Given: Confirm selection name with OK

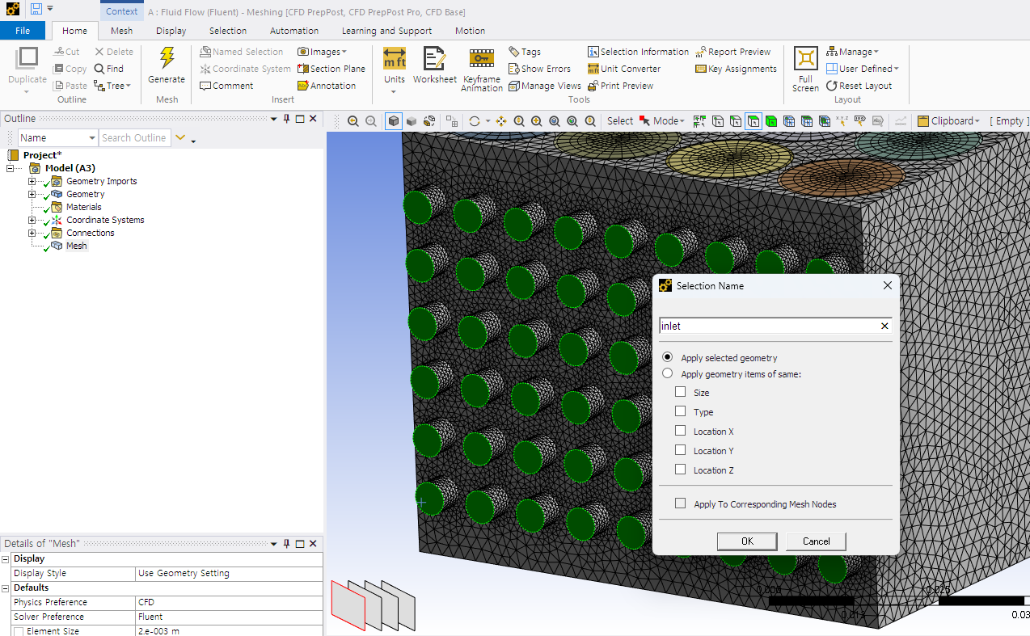Looking at the screenshot, I should [x=747, y=541].
